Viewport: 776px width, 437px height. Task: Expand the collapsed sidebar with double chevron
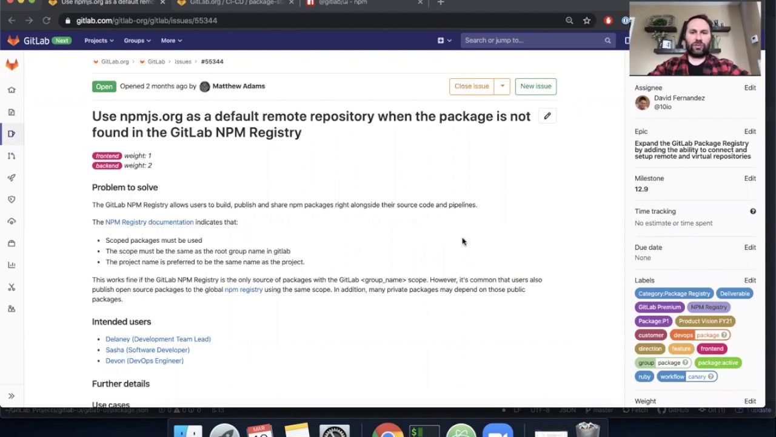point(12,396)
